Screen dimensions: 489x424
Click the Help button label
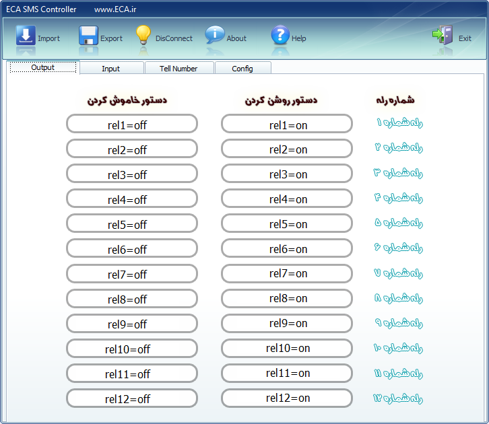coord(299,38)
